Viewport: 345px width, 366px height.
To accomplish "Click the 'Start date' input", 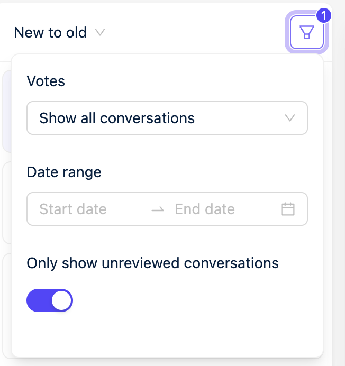I will coord(73,209).
